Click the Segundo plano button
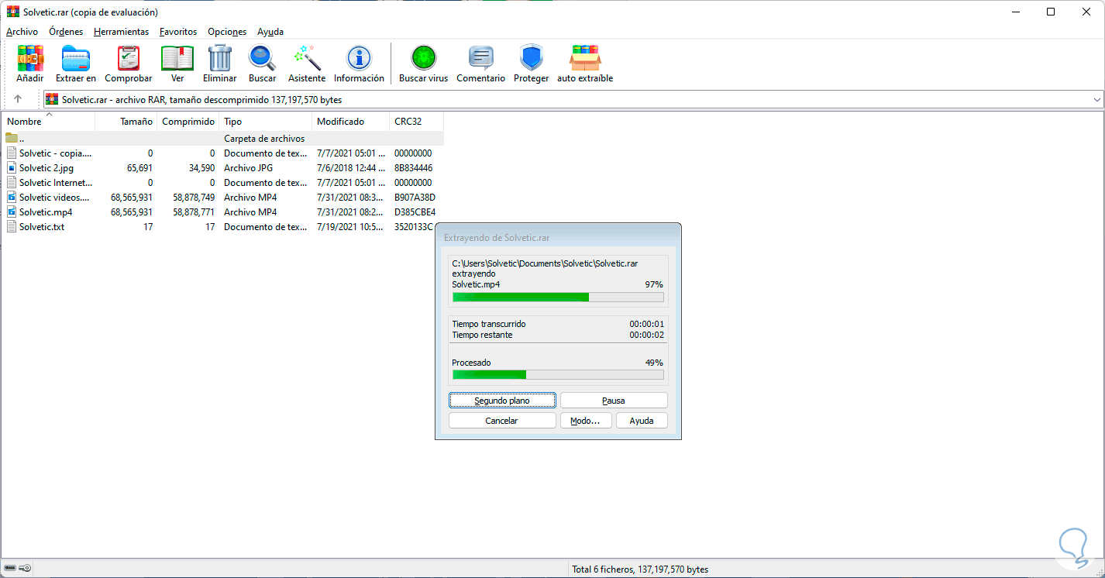Image resolution: width=1105 pixels, height=578 pixels. tap(502, 401)
